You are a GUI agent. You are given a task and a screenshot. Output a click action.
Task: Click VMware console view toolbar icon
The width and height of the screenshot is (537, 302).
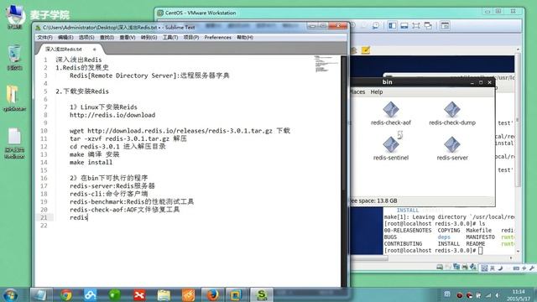coord(445,26)
